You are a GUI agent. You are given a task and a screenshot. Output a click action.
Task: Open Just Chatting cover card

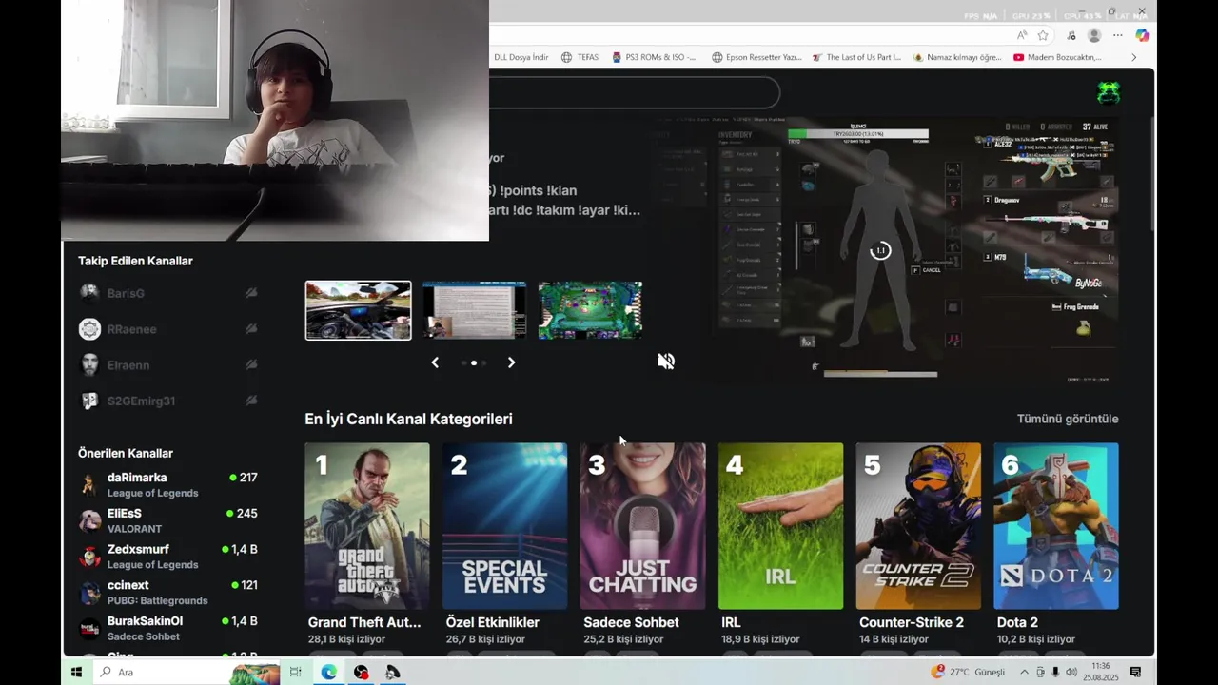643,526
